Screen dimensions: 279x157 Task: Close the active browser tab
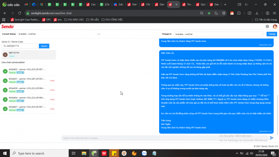[x=176, y=5]
